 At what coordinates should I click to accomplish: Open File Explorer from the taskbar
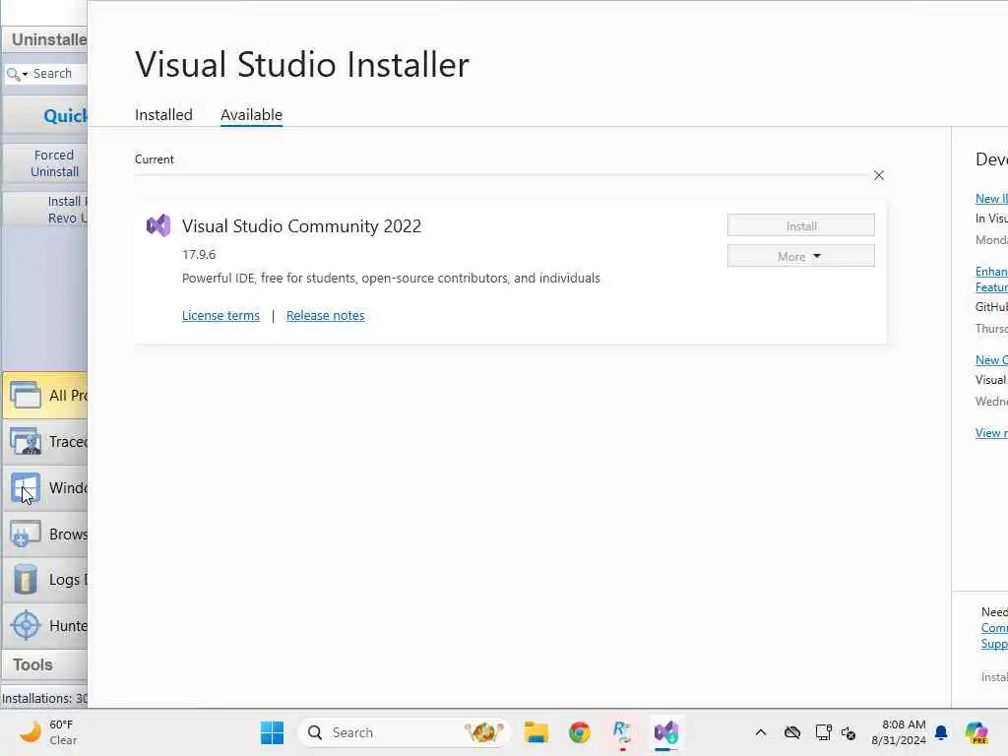[535, 732]
